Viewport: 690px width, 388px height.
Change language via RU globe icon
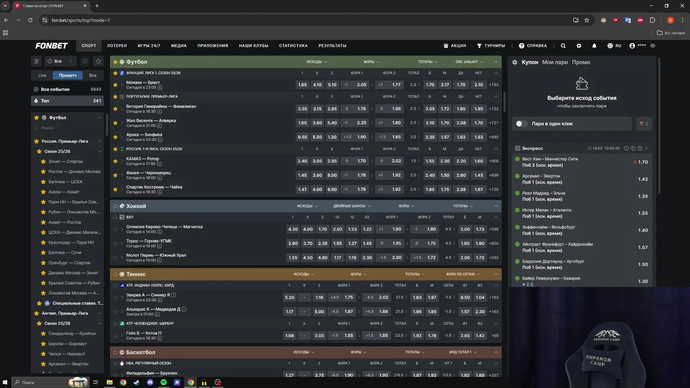pyautogui.click(x=614, y=46)
